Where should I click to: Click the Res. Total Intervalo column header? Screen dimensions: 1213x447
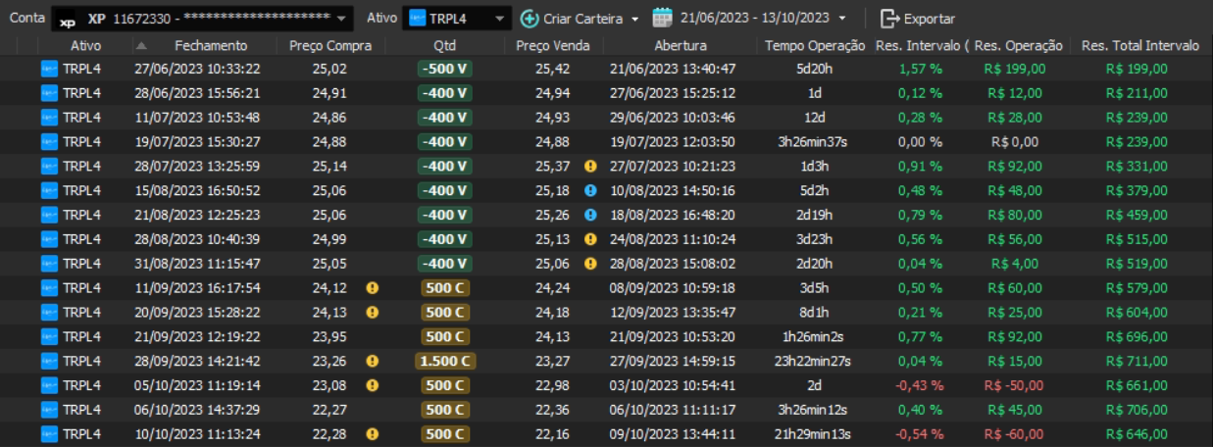coord(1139,45)
